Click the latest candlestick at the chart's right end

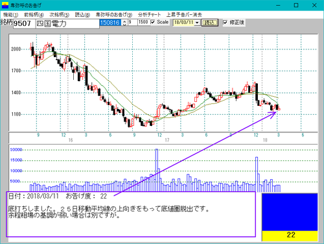(279, 109)
